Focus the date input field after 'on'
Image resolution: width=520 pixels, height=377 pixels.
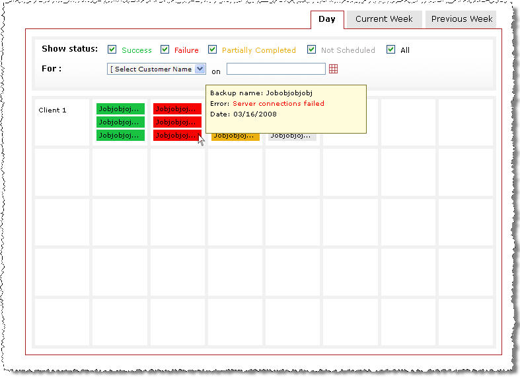pos(276,69)
